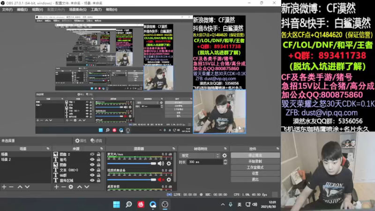The height and width of the screenshot is (211, 375).
Task: Open Windows taskbar search
Action: 128,204
